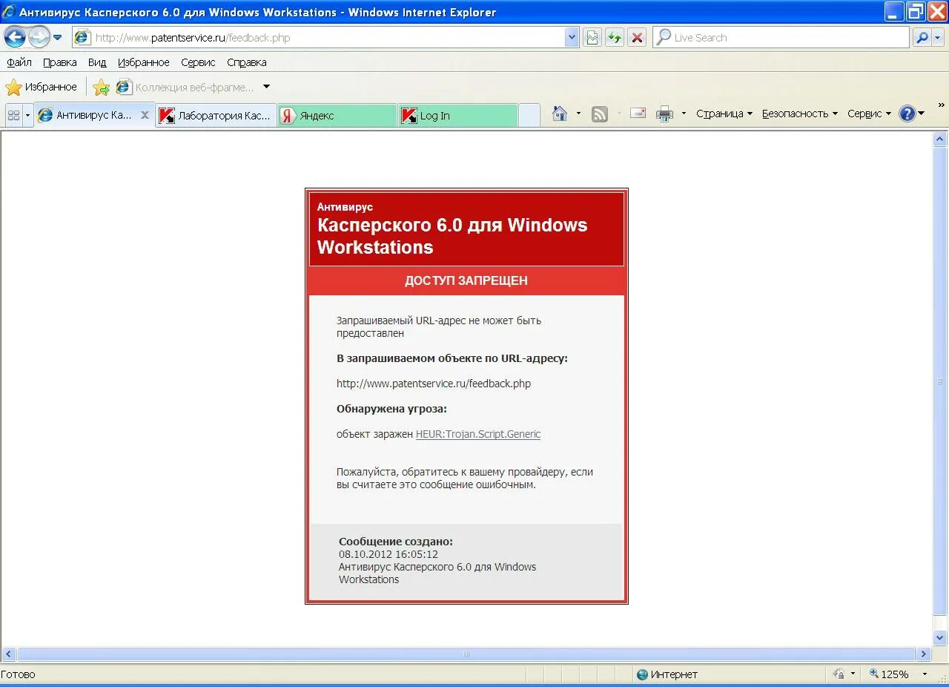This screenshot has height=687, width=949.
Task: Open the Сервис menu in menu bar
Action: (198, 62)
